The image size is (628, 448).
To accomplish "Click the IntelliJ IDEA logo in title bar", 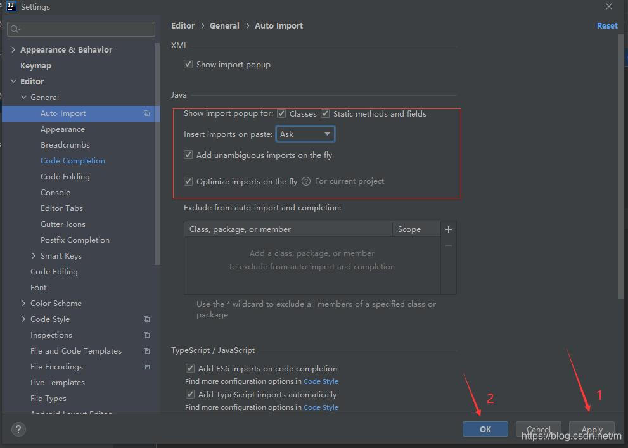I will point(11,6).
